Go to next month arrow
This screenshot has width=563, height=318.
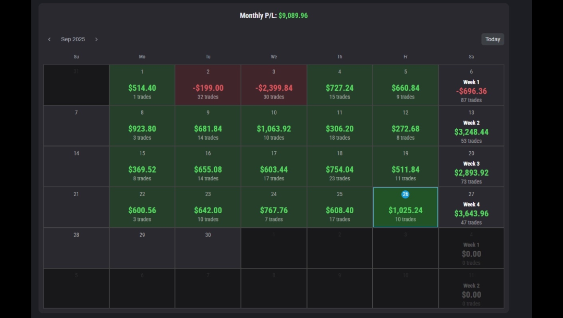(96, 40)
